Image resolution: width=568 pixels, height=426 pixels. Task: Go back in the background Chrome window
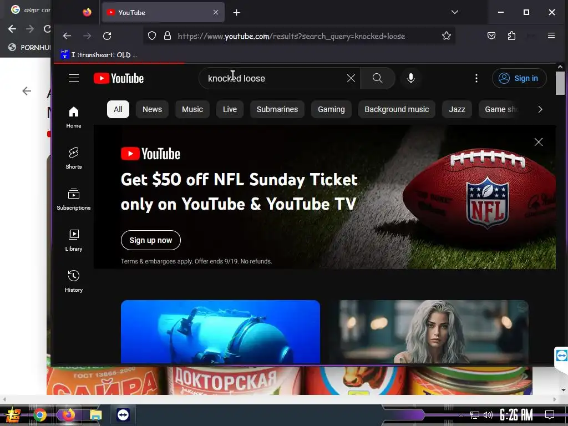click(x=12, y=29)
